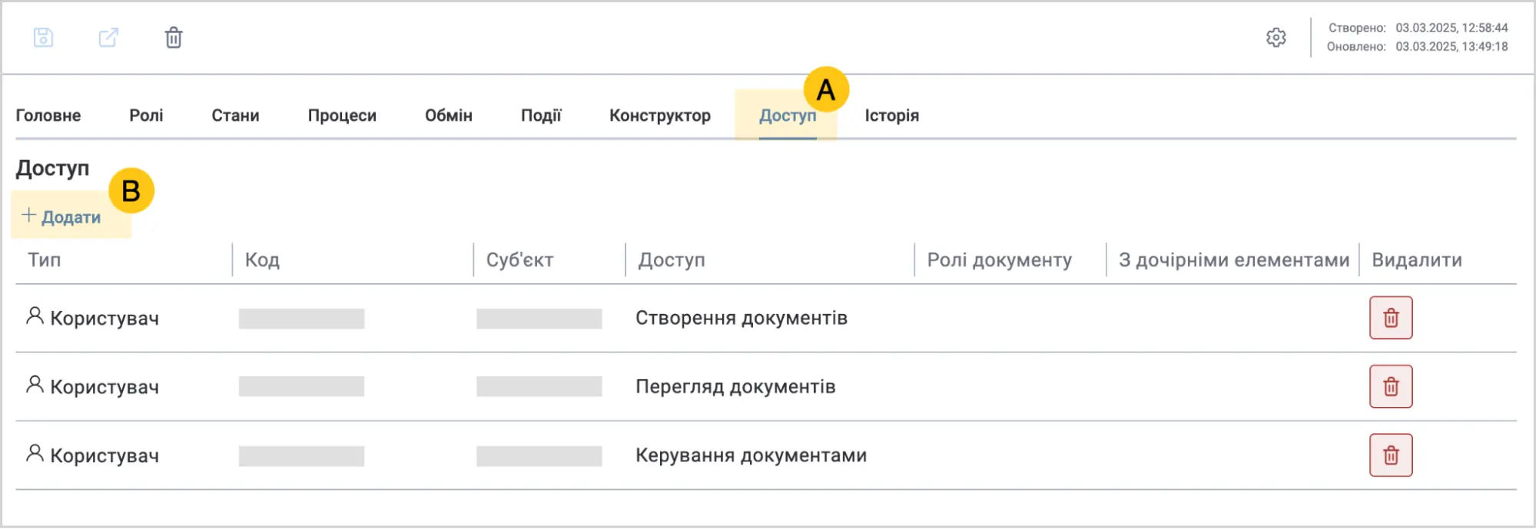Click the Тип column header

tap(45, 260)
